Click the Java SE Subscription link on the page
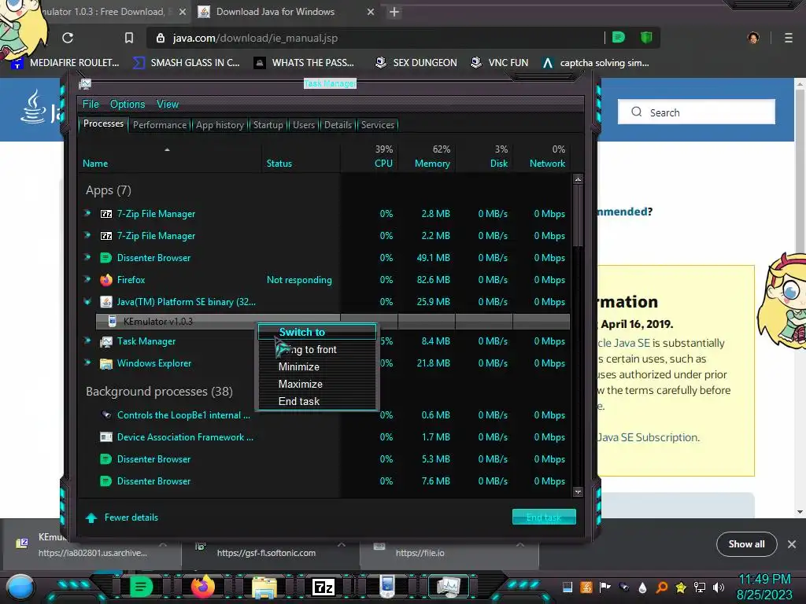This screenshot has width=806, height=604. [649, 437]
